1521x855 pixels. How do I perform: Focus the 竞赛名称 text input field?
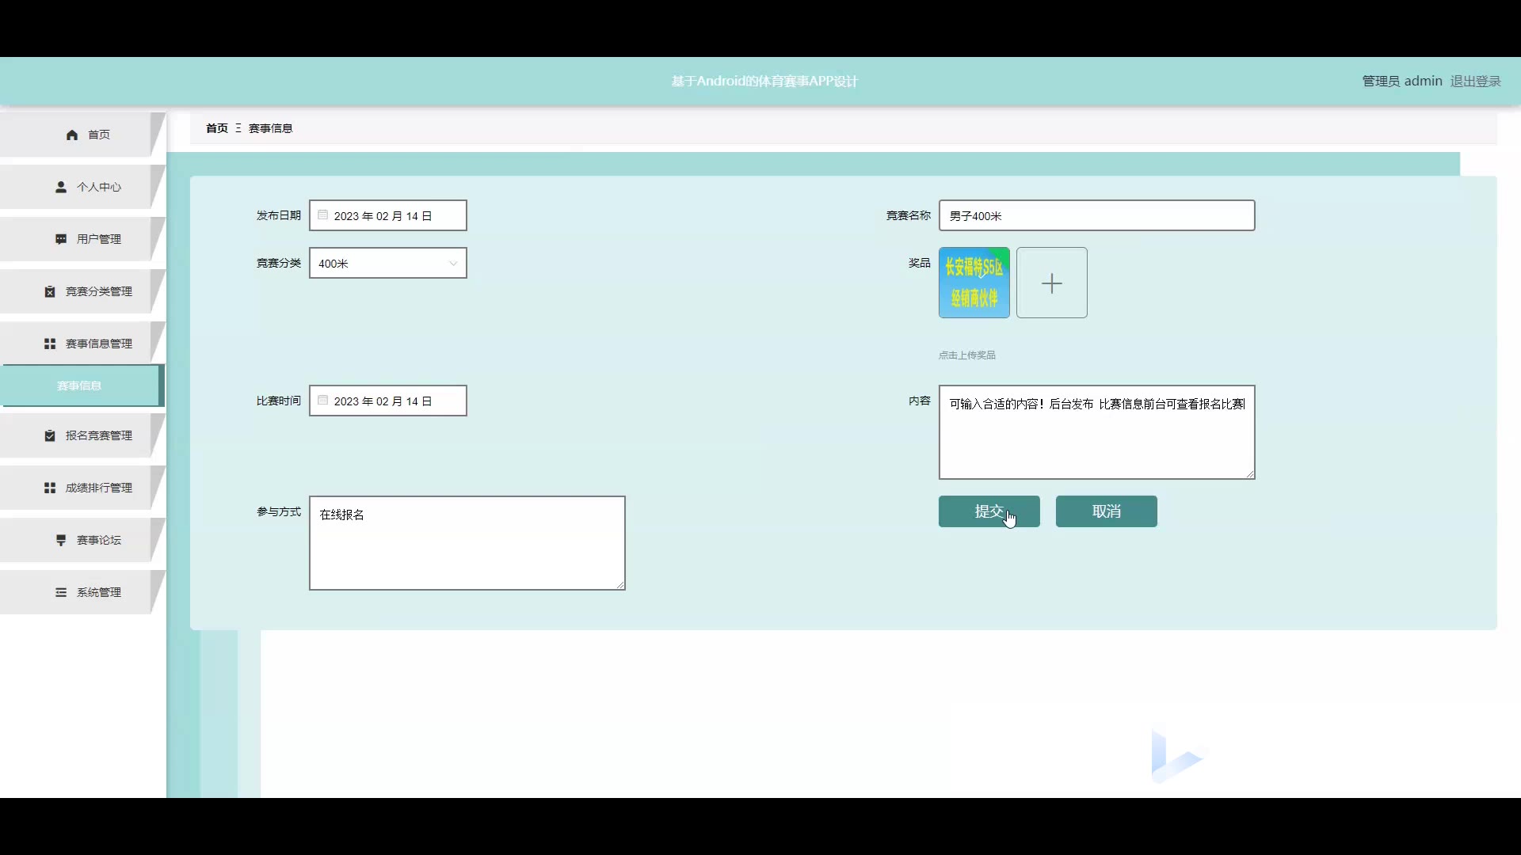coord(1096,216)
